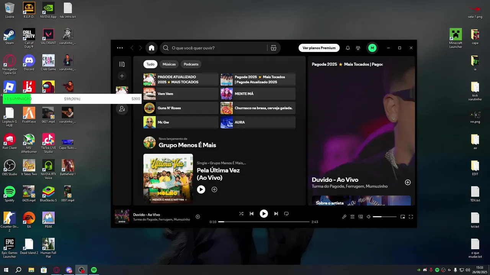Open the Browse icon in search bar
The height and width of the screenshot is (275, 490).
273,48
